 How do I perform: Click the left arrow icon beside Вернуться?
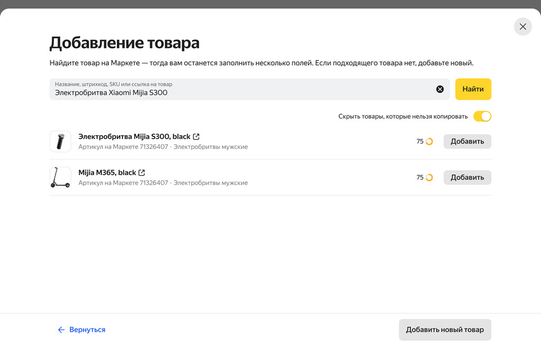(61, 330)
